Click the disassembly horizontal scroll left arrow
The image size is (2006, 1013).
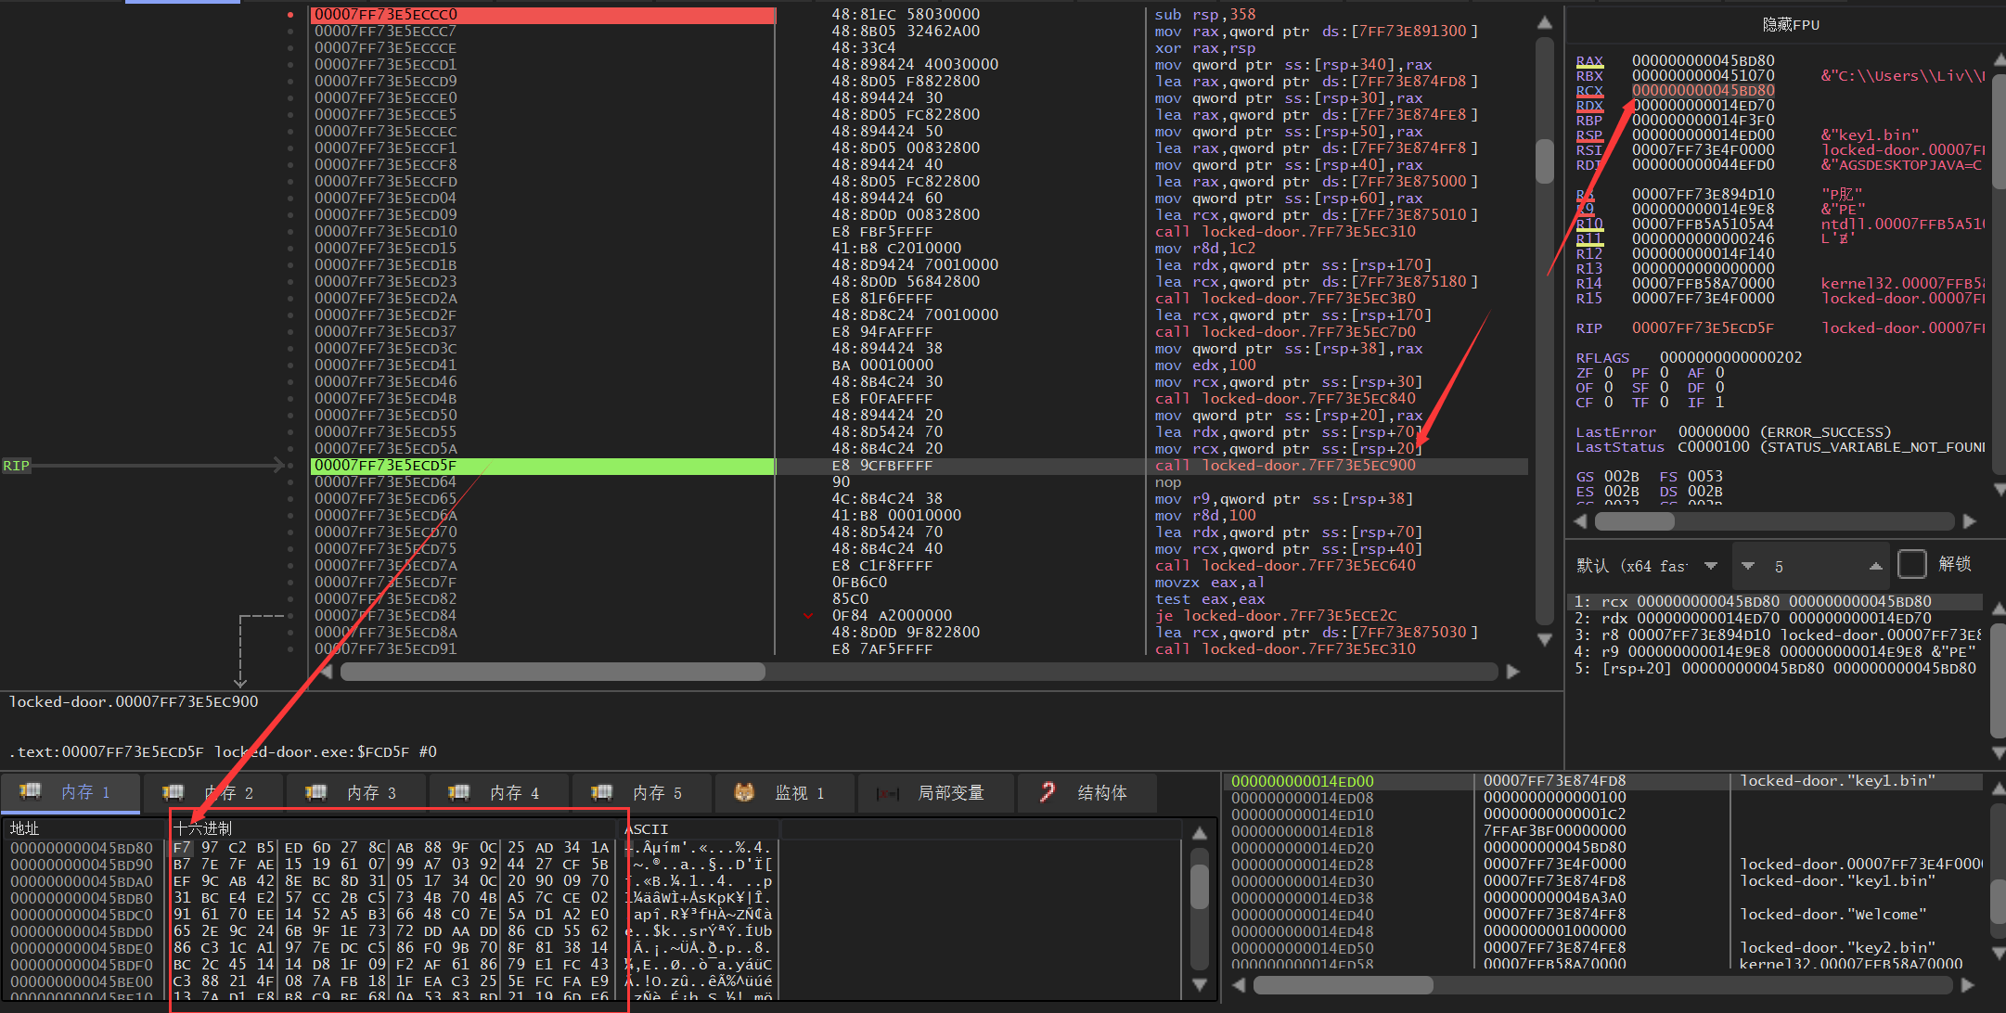tap(327, 672)
